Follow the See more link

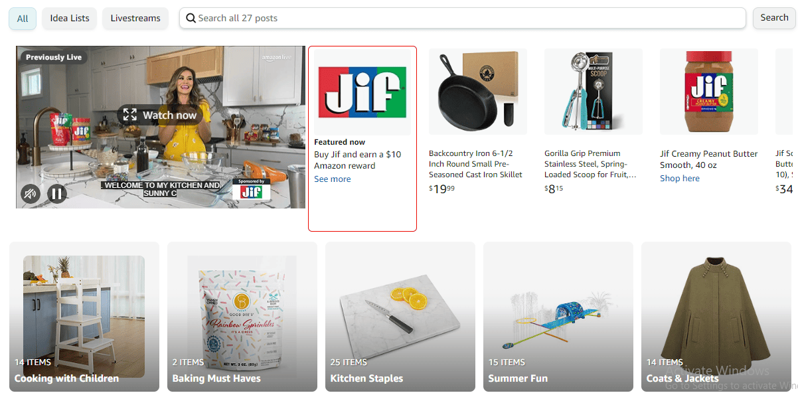pos(333,179)
